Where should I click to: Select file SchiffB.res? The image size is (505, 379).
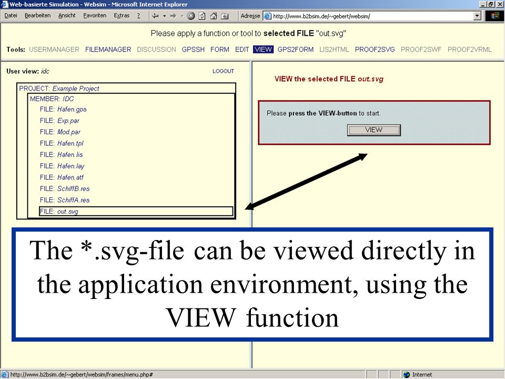(x=65, y=189)
